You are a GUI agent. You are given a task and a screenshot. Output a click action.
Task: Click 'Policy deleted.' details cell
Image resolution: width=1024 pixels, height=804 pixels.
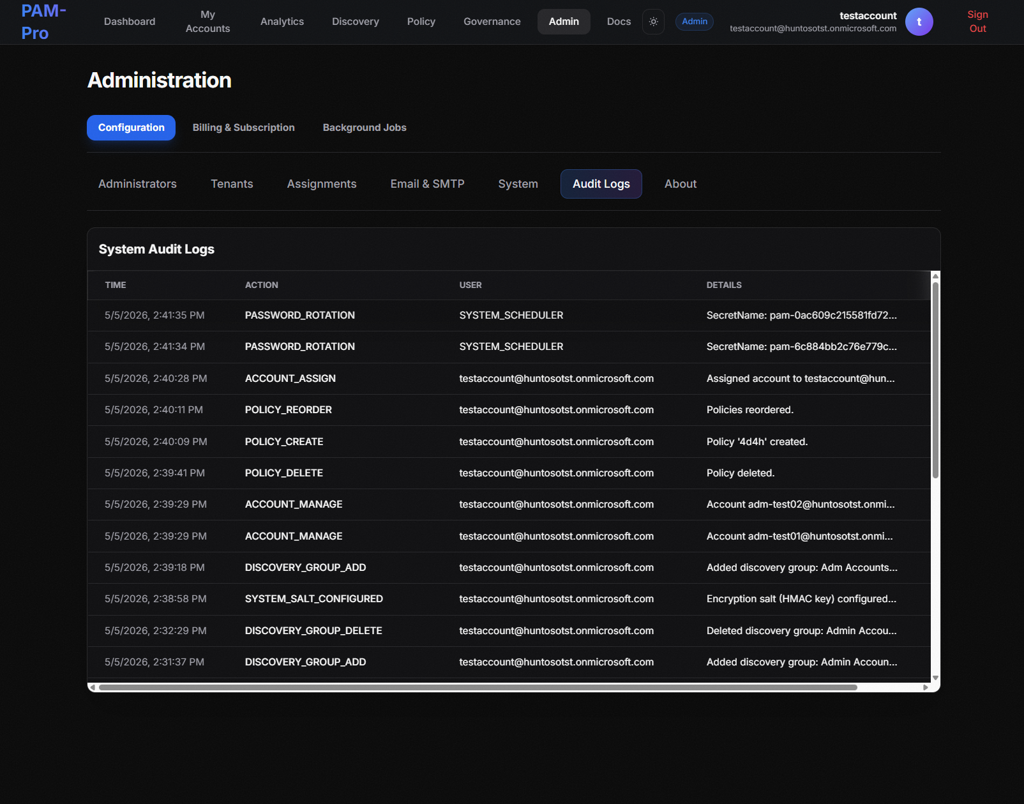[x=741, y=473]
